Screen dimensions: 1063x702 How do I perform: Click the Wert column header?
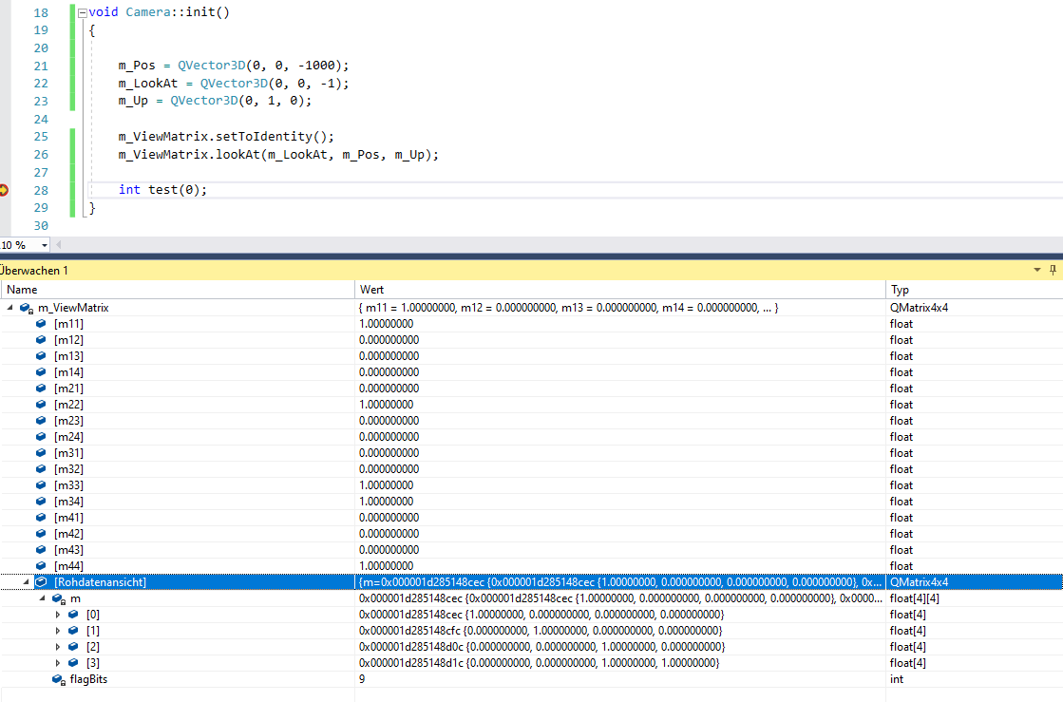372,289
